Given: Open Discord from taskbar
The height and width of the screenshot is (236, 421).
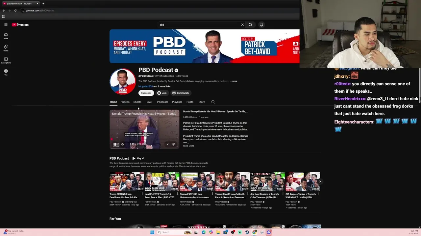Looking at the screenshot, I should pos(269,232).
